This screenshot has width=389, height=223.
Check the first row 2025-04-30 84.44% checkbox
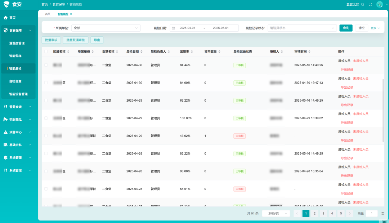click(46, 65)
